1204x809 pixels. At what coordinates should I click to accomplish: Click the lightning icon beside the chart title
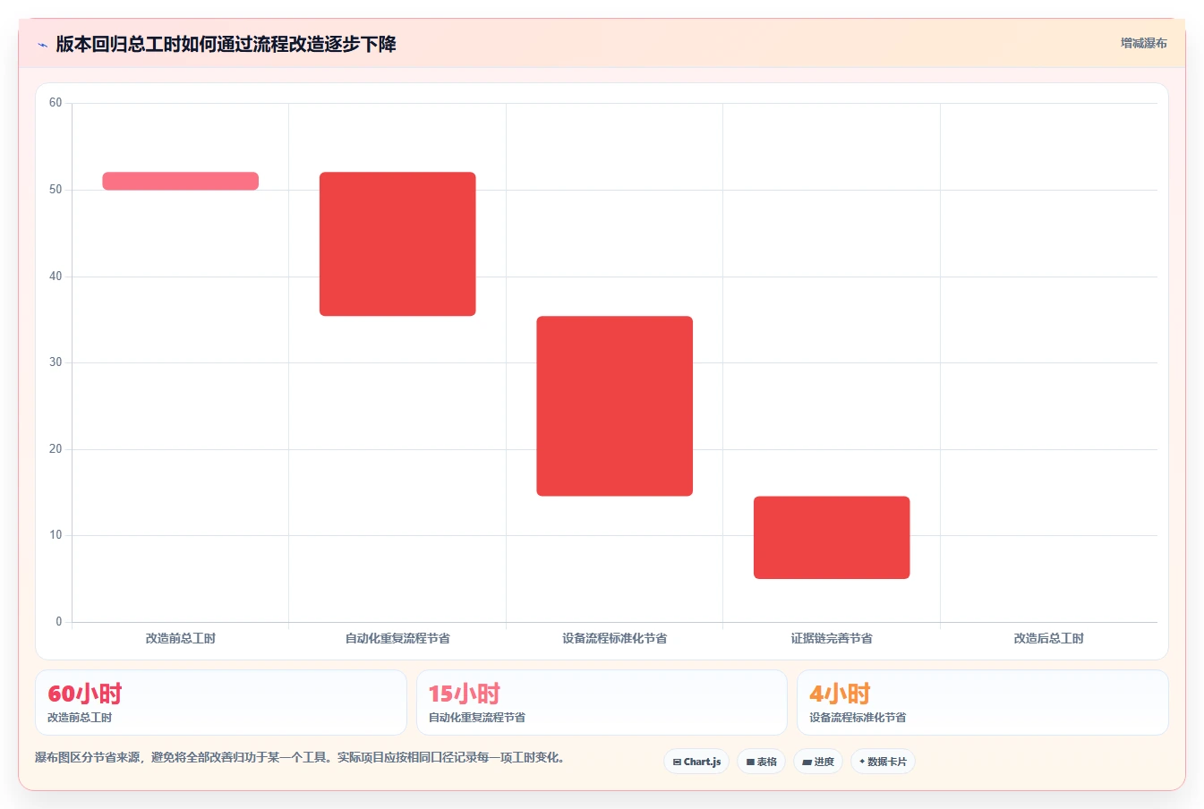42,45
